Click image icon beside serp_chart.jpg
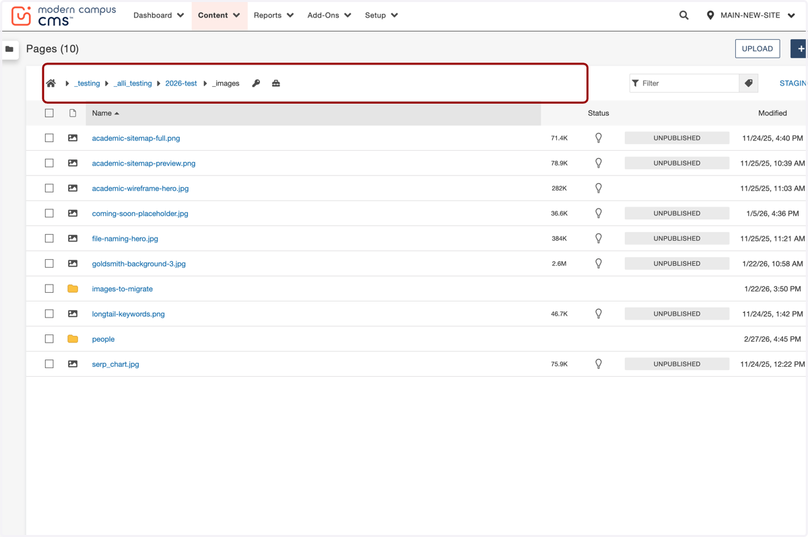This screenshot has height=537, width=808. (x=73, y=364)
